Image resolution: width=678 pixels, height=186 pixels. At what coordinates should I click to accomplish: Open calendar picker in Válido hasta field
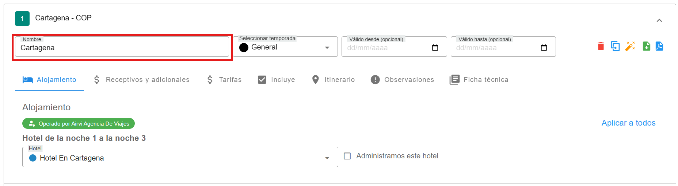[544, 48]
